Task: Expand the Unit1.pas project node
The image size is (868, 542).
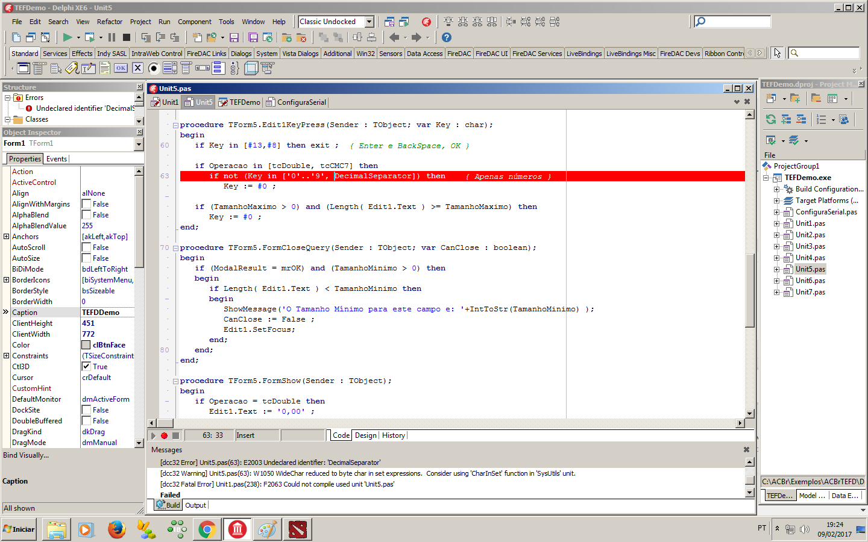Action: coord(777,223)
